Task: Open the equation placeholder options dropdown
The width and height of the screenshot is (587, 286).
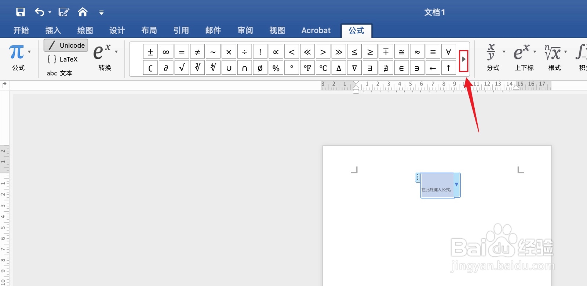Action: (x=457, y=185)
